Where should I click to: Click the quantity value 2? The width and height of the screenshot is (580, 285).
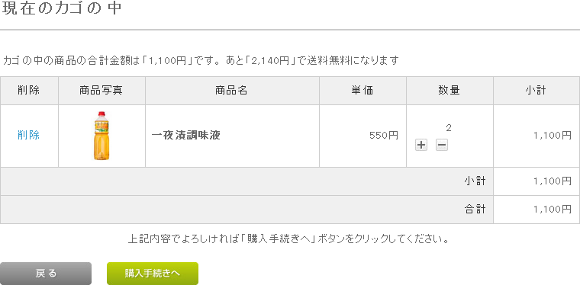[449, 128]
